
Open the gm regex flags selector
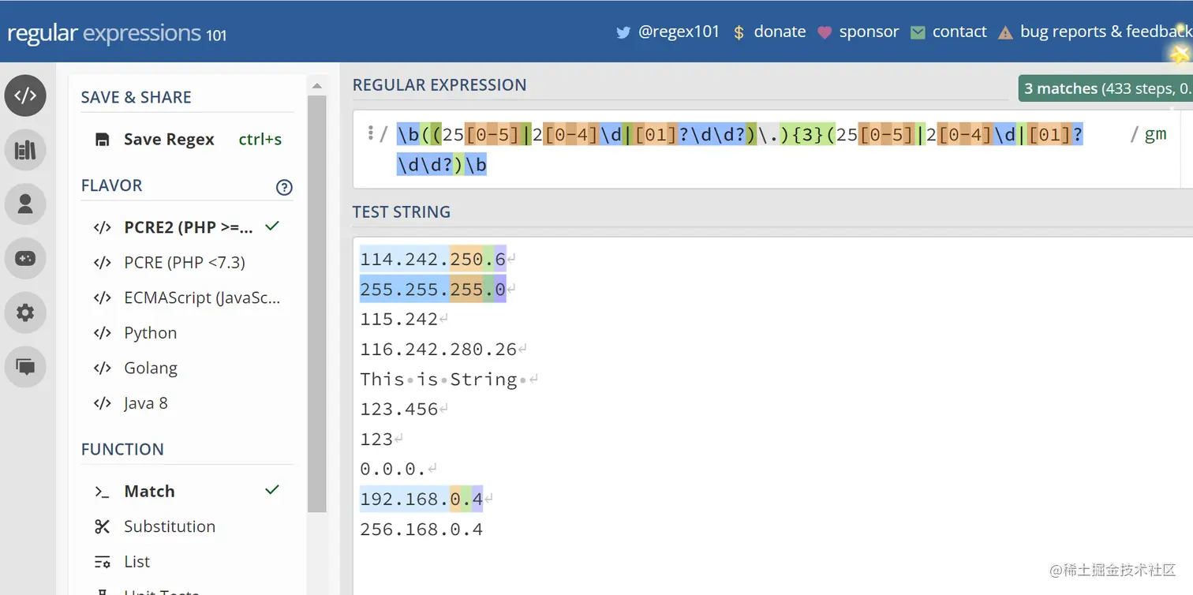pos(1155,134)
